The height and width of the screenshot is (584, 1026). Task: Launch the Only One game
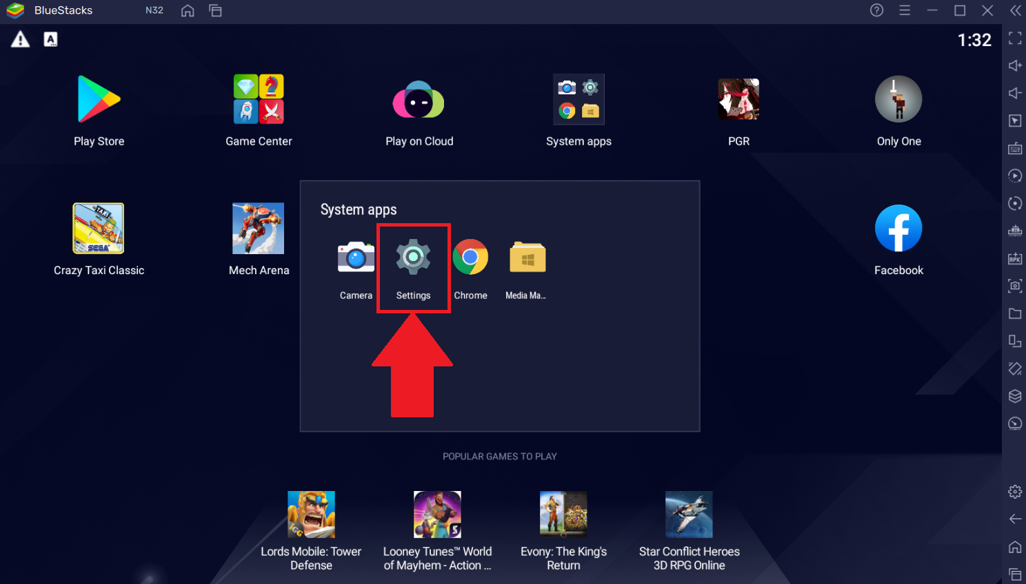898,99
